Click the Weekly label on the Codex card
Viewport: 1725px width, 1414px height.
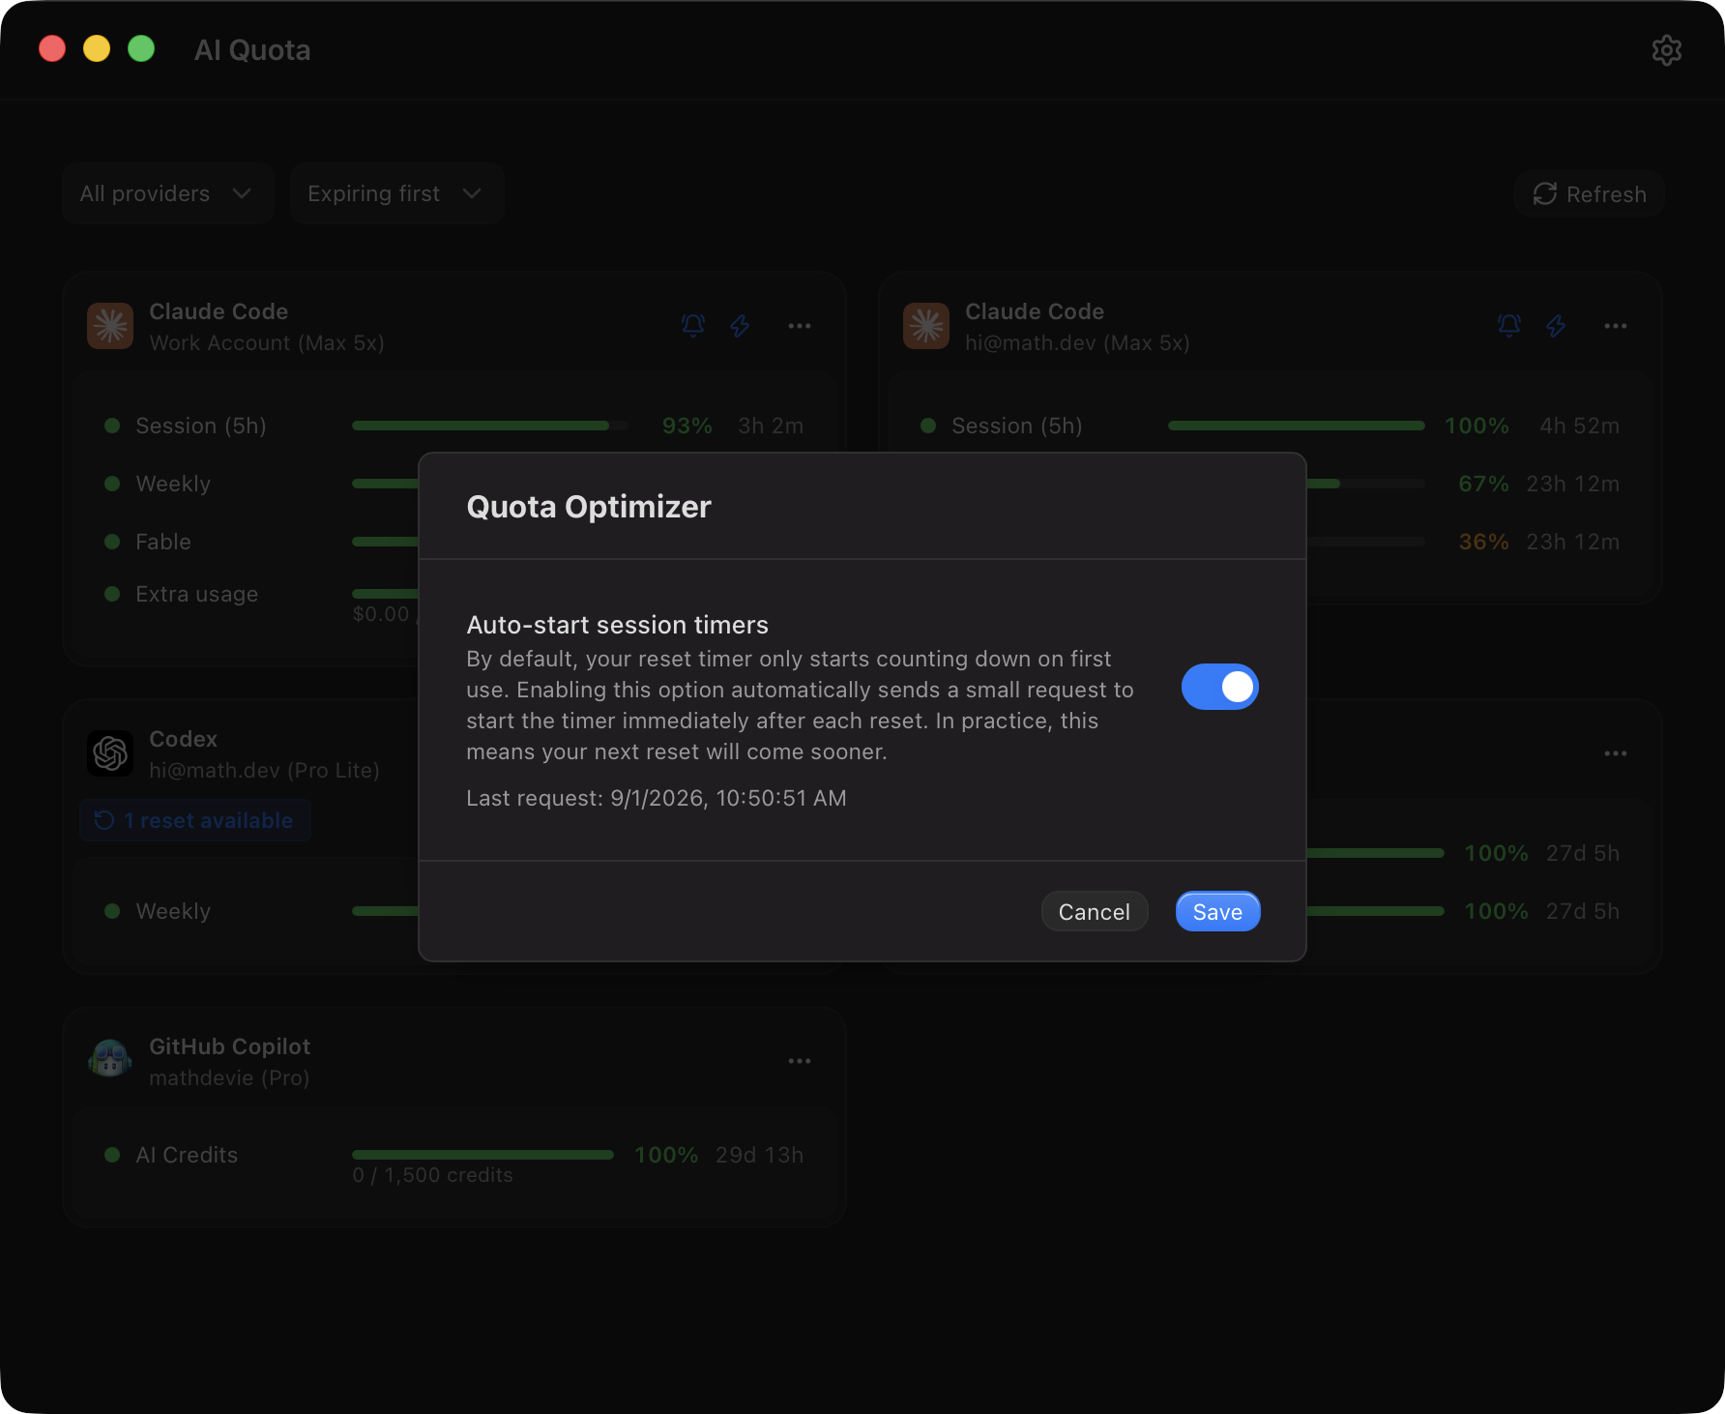coord(173,911)
